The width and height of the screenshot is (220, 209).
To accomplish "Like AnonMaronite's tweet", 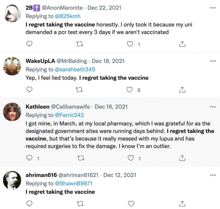I will point(130,44).
